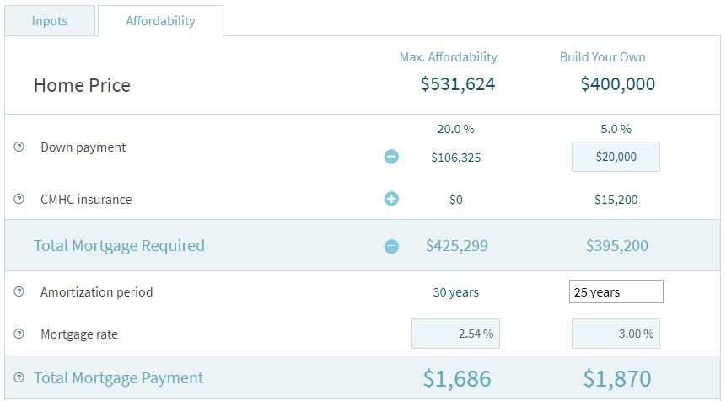
Task: Edit the 2.54 % mortgage rate field
Action: tap(454, 334)
